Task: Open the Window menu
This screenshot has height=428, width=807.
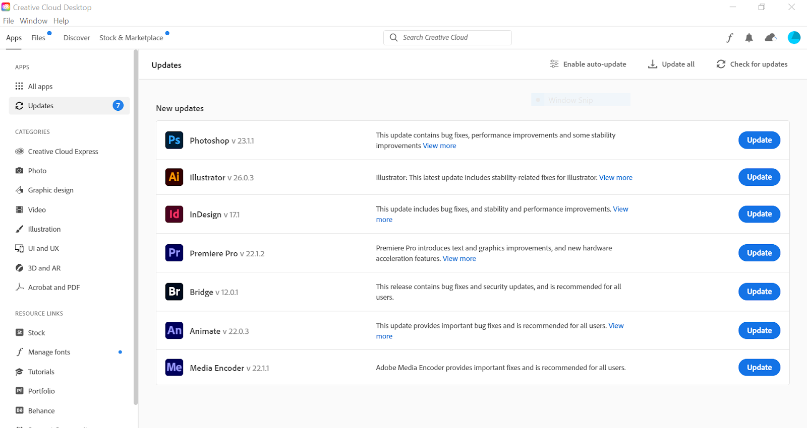Action: pyautogui.click(x=33, y=21)
